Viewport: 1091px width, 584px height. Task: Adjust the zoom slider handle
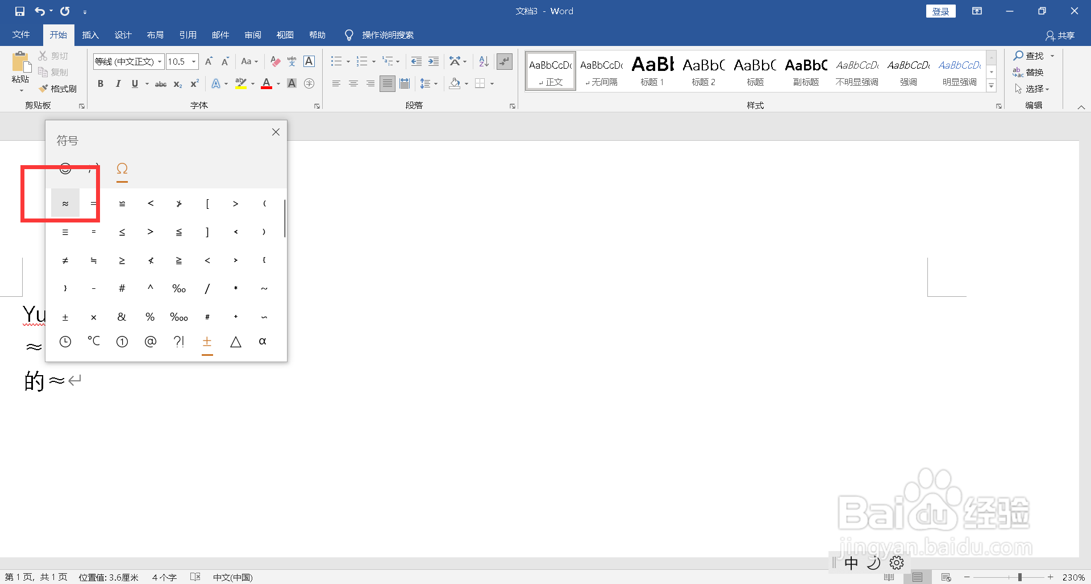1020,577
